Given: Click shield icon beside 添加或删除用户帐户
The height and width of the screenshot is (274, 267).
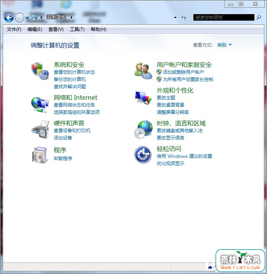Looking at the screenshot, I should (x=159, y=72).
